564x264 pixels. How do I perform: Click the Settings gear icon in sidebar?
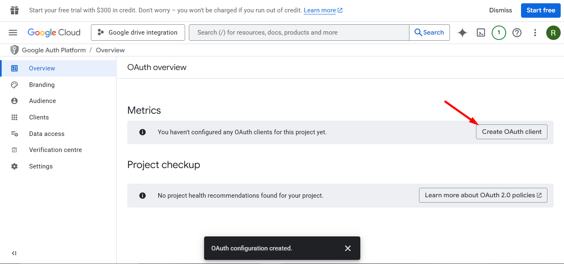(14, 166)
